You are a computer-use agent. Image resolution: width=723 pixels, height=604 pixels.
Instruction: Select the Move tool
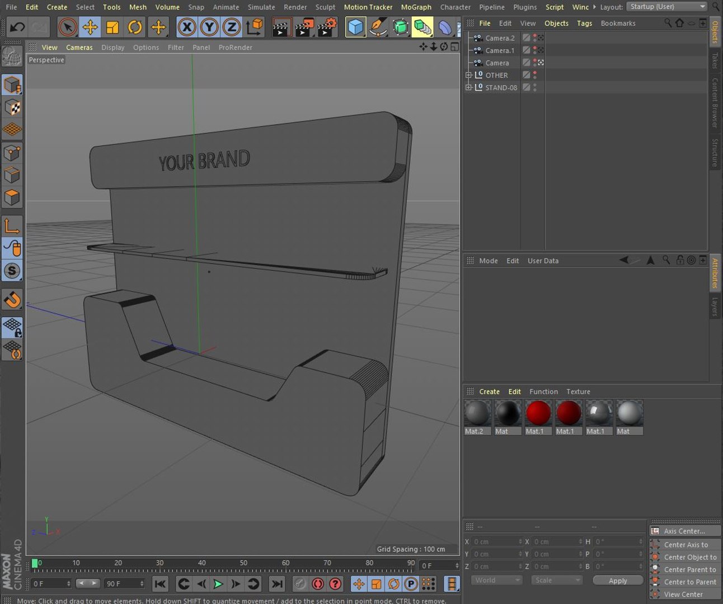coord(90,27)
